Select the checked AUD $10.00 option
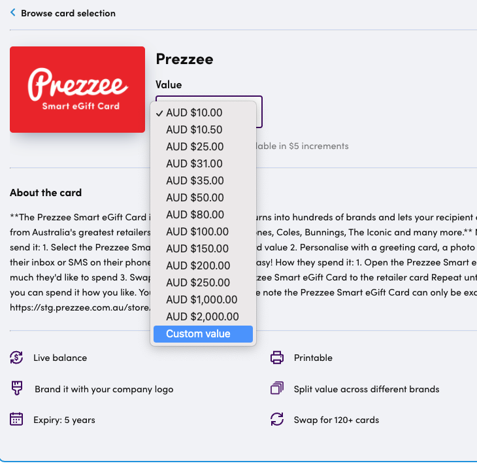This screenshot has height=474, width=477. 203,113
